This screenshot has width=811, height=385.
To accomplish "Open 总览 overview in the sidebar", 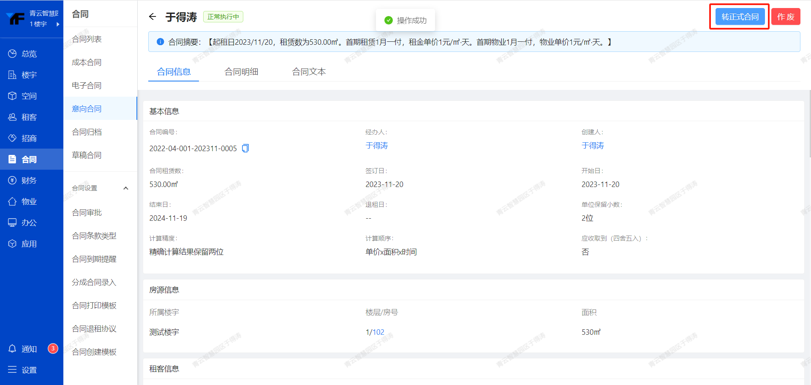I will click(x=29, y=54).
